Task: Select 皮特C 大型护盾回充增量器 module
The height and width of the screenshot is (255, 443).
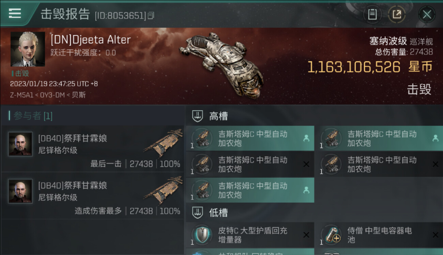Action: click(250, 235)
